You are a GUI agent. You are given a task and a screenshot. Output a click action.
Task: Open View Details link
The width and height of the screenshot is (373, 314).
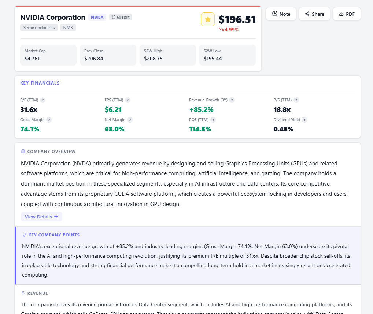coord(41,217)
